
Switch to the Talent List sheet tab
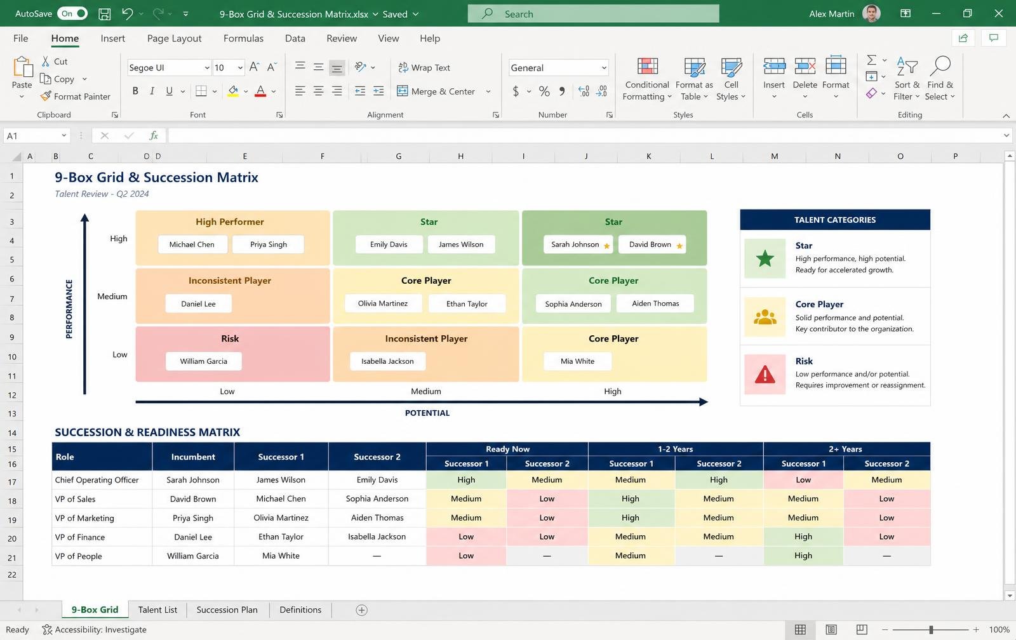(157, 610)
